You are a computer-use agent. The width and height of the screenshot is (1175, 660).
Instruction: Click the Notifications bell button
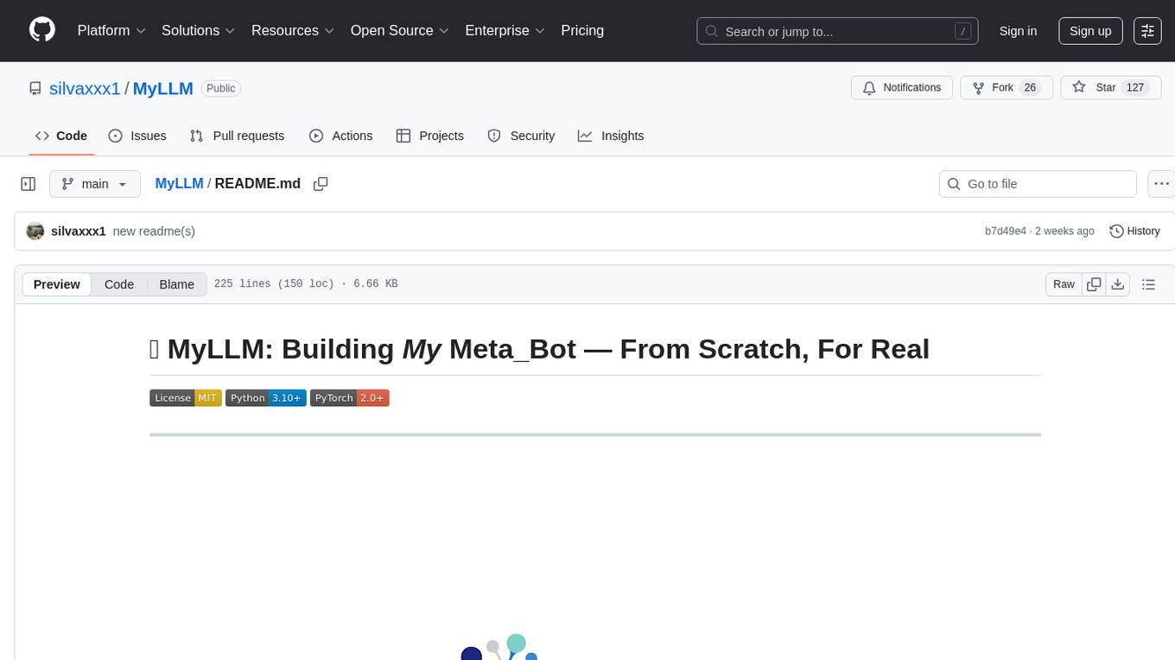tap(902, 88)
